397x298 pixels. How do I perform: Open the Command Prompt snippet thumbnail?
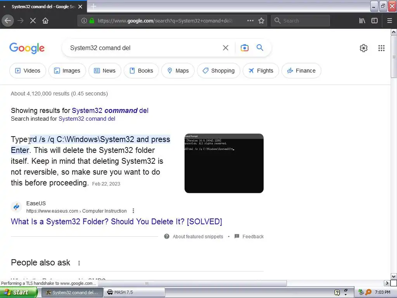point(224,163)
